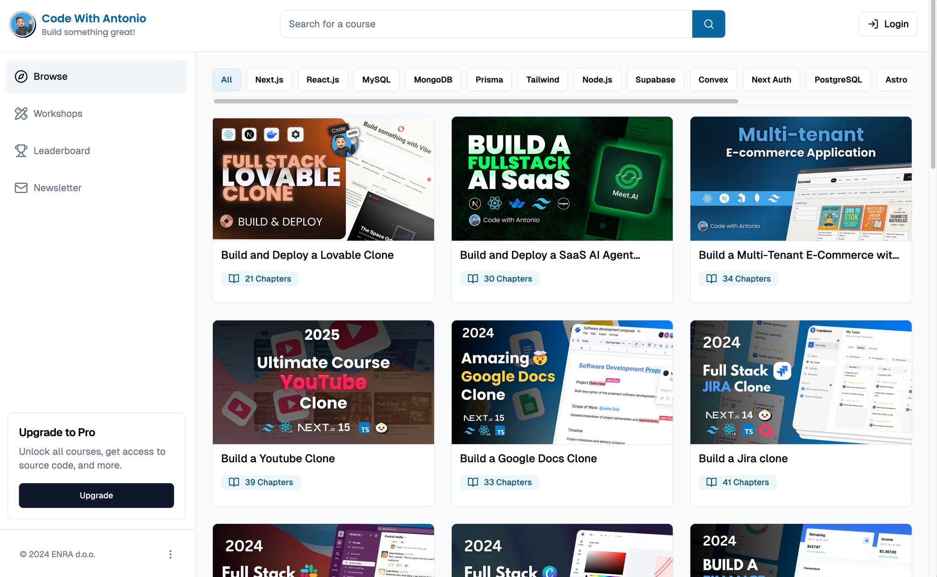Open Build a Google Docs Clone title
The image size is (937, 577).
tap(528, 458)
